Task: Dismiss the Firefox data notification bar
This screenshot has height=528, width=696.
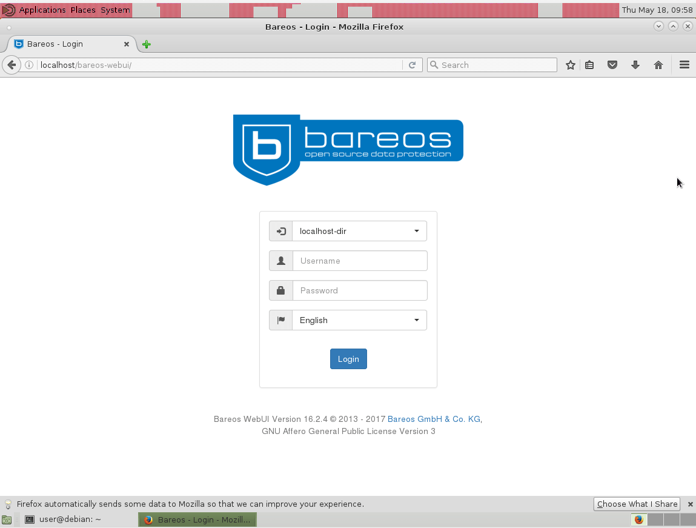Action: tap(690, 504)
